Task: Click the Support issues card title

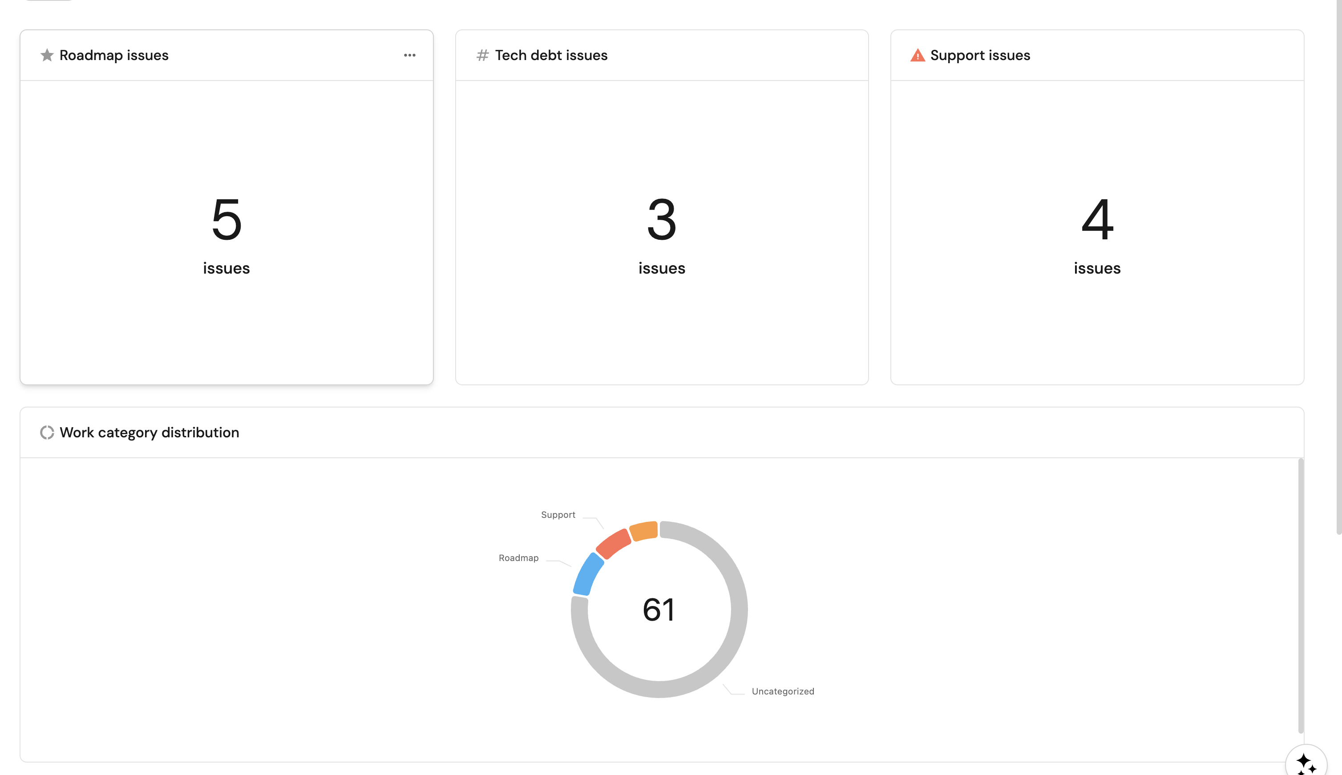Action: click(x=980, y=55)
